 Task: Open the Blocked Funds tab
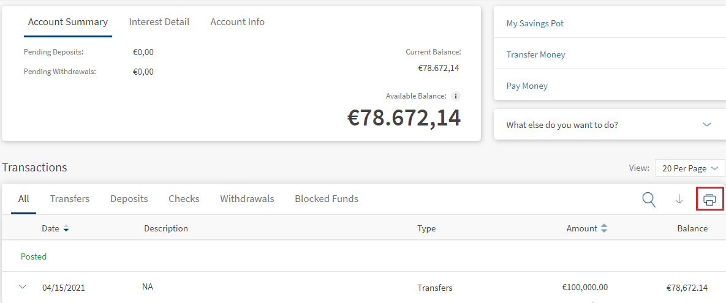click(x=327, y=199)
